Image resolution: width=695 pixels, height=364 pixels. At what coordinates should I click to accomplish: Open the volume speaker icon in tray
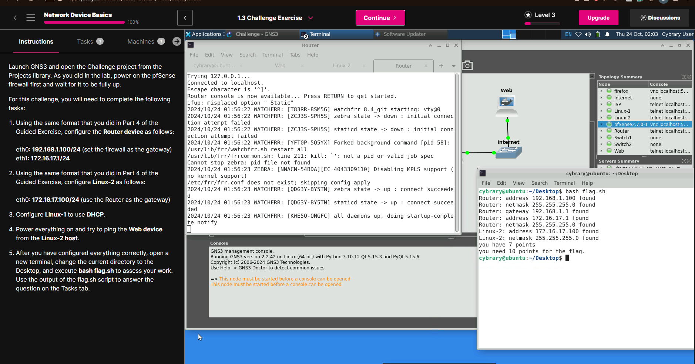(x=588, y=34)
